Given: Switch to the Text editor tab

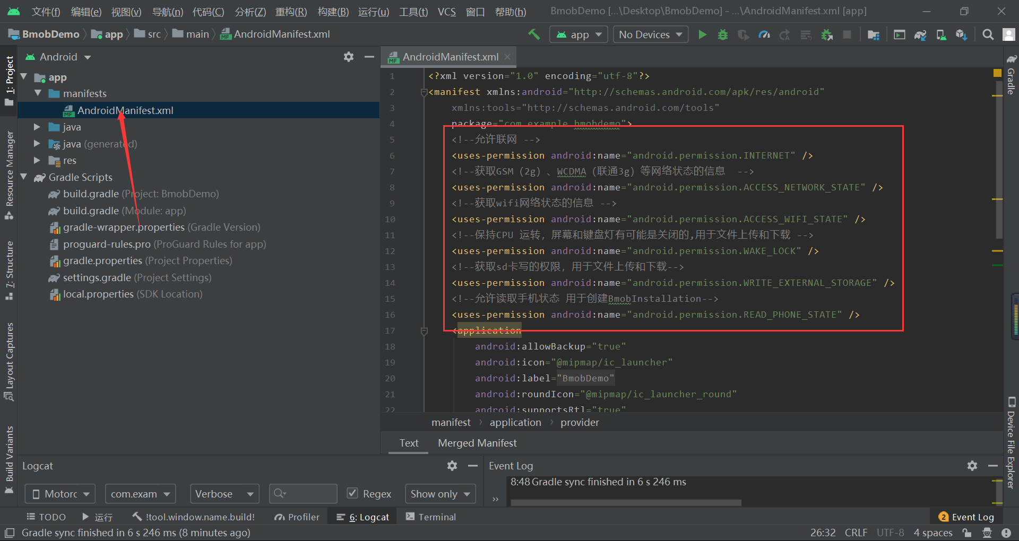Looking at the screenshot, I should point(409,443).
